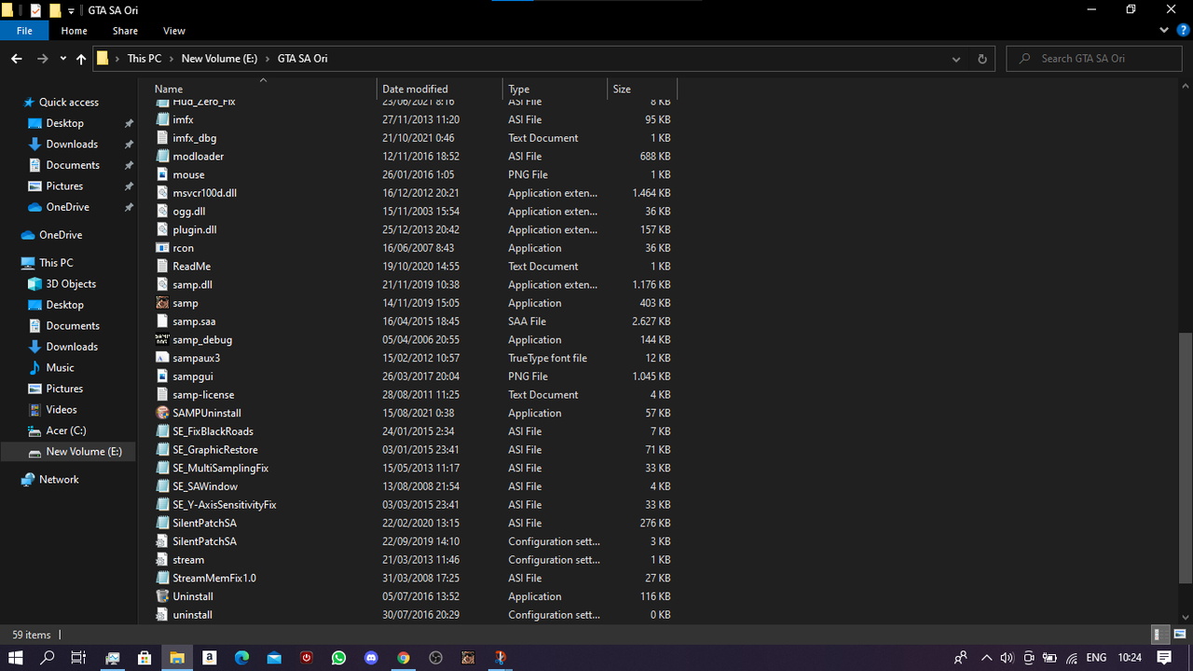Screen dimensions: 1193x671
Task: Select the samp application file icon
Action: click(x=163, y=303)
